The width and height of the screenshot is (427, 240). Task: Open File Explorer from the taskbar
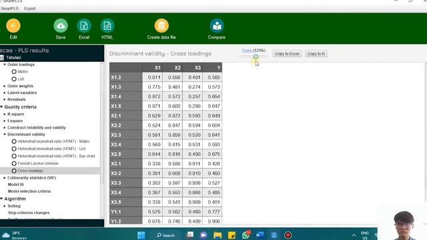click(x=218, y=235)
